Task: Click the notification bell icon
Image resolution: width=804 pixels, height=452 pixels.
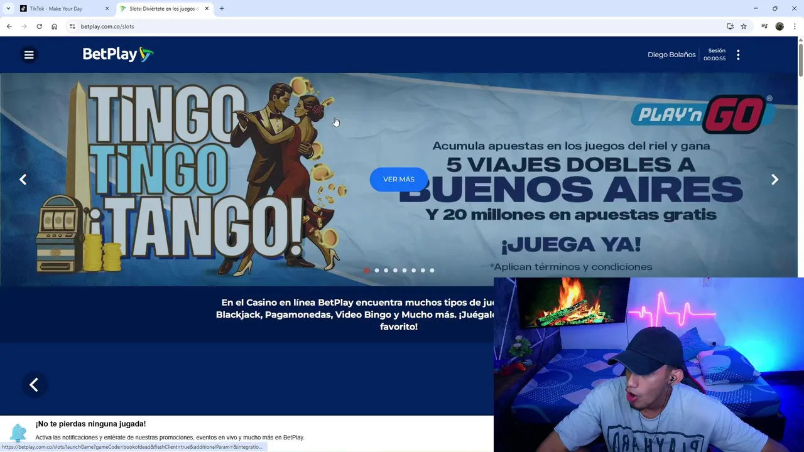Action: pos(18,433)
